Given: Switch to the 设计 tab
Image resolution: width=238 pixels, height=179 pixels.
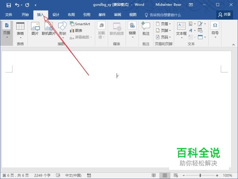Looking at the screenshot, I should [x=56, y=15].
